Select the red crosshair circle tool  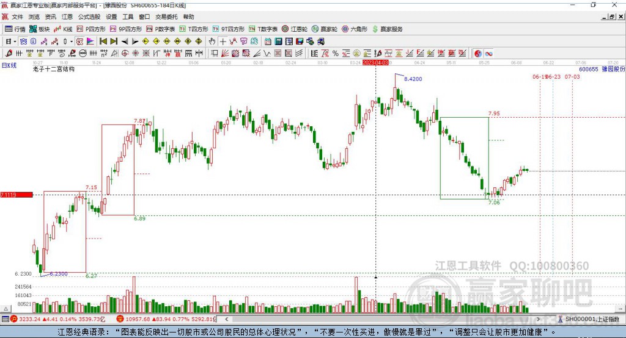click(125, 54)
